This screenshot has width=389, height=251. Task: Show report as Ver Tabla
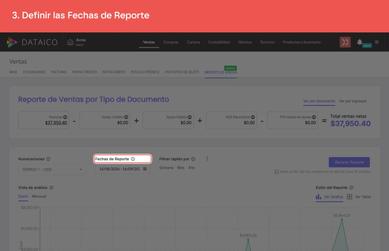(359, 197)
